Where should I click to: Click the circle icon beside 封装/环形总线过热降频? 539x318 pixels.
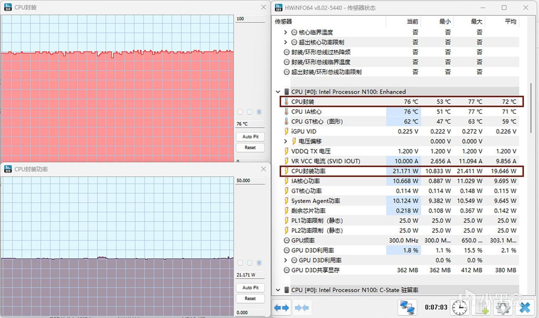click(286, 52)
